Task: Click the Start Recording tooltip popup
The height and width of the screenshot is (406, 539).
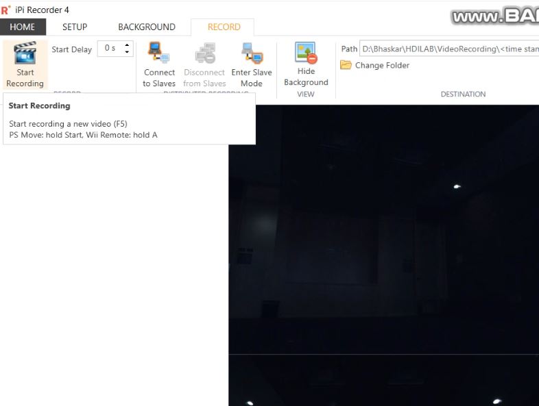Action: point(129,119)
